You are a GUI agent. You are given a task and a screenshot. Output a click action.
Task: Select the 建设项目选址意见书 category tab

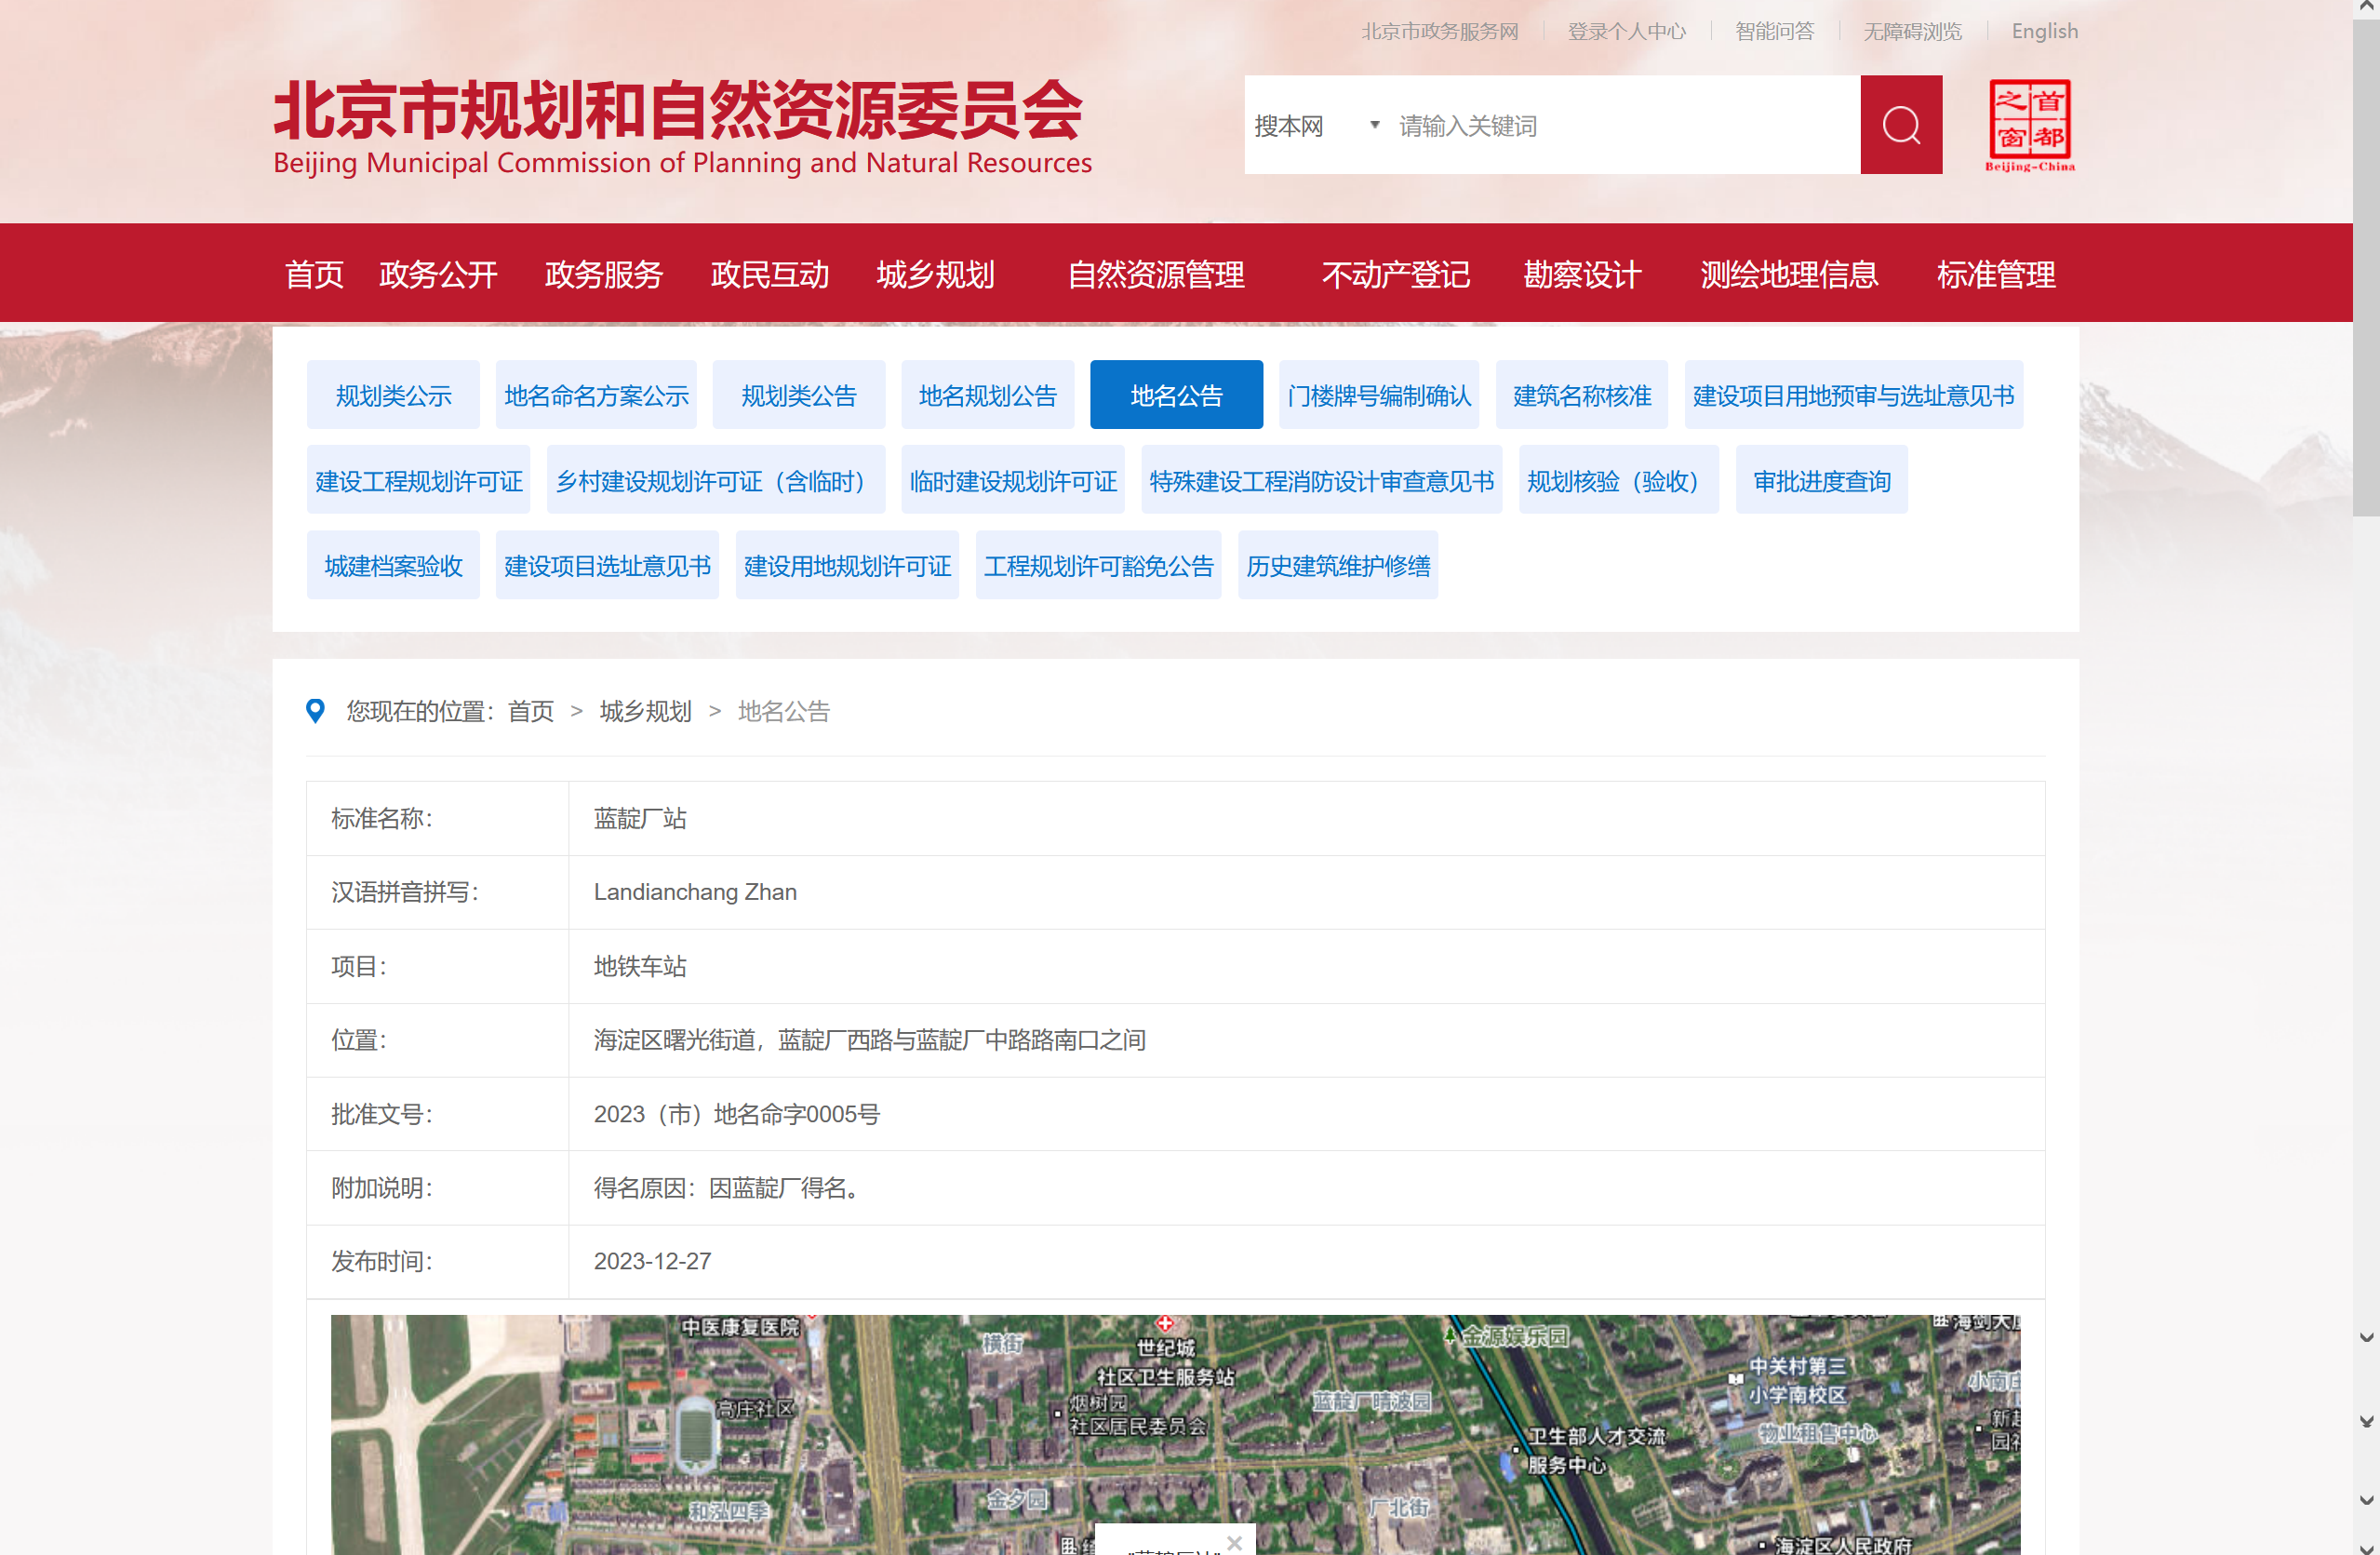click(607, 565)
